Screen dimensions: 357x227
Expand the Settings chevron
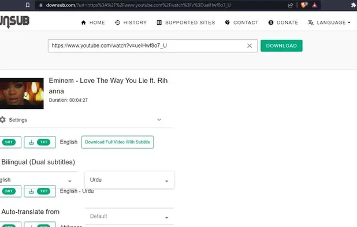pyautogui.click(x=159, y=120)
